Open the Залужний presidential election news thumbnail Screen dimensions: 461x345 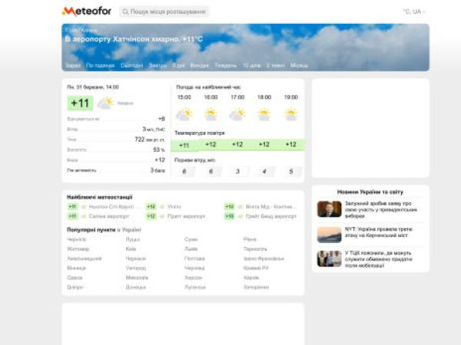point(330,209)
